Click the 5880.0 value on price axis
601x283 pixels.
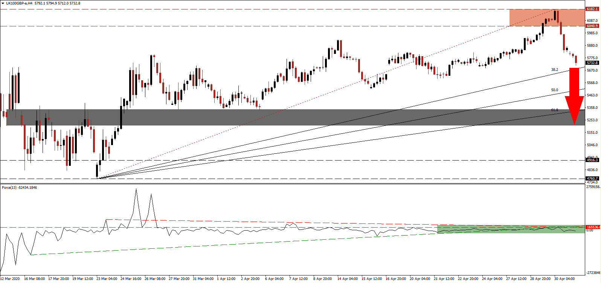tap(592, 46)
